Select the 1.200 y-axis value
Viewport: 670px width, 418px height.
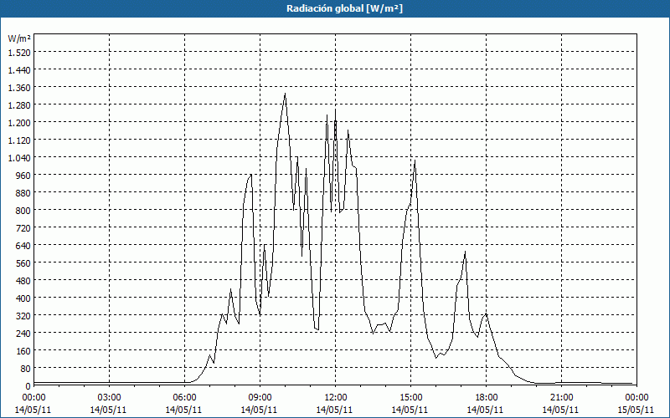tap(19, 122)
